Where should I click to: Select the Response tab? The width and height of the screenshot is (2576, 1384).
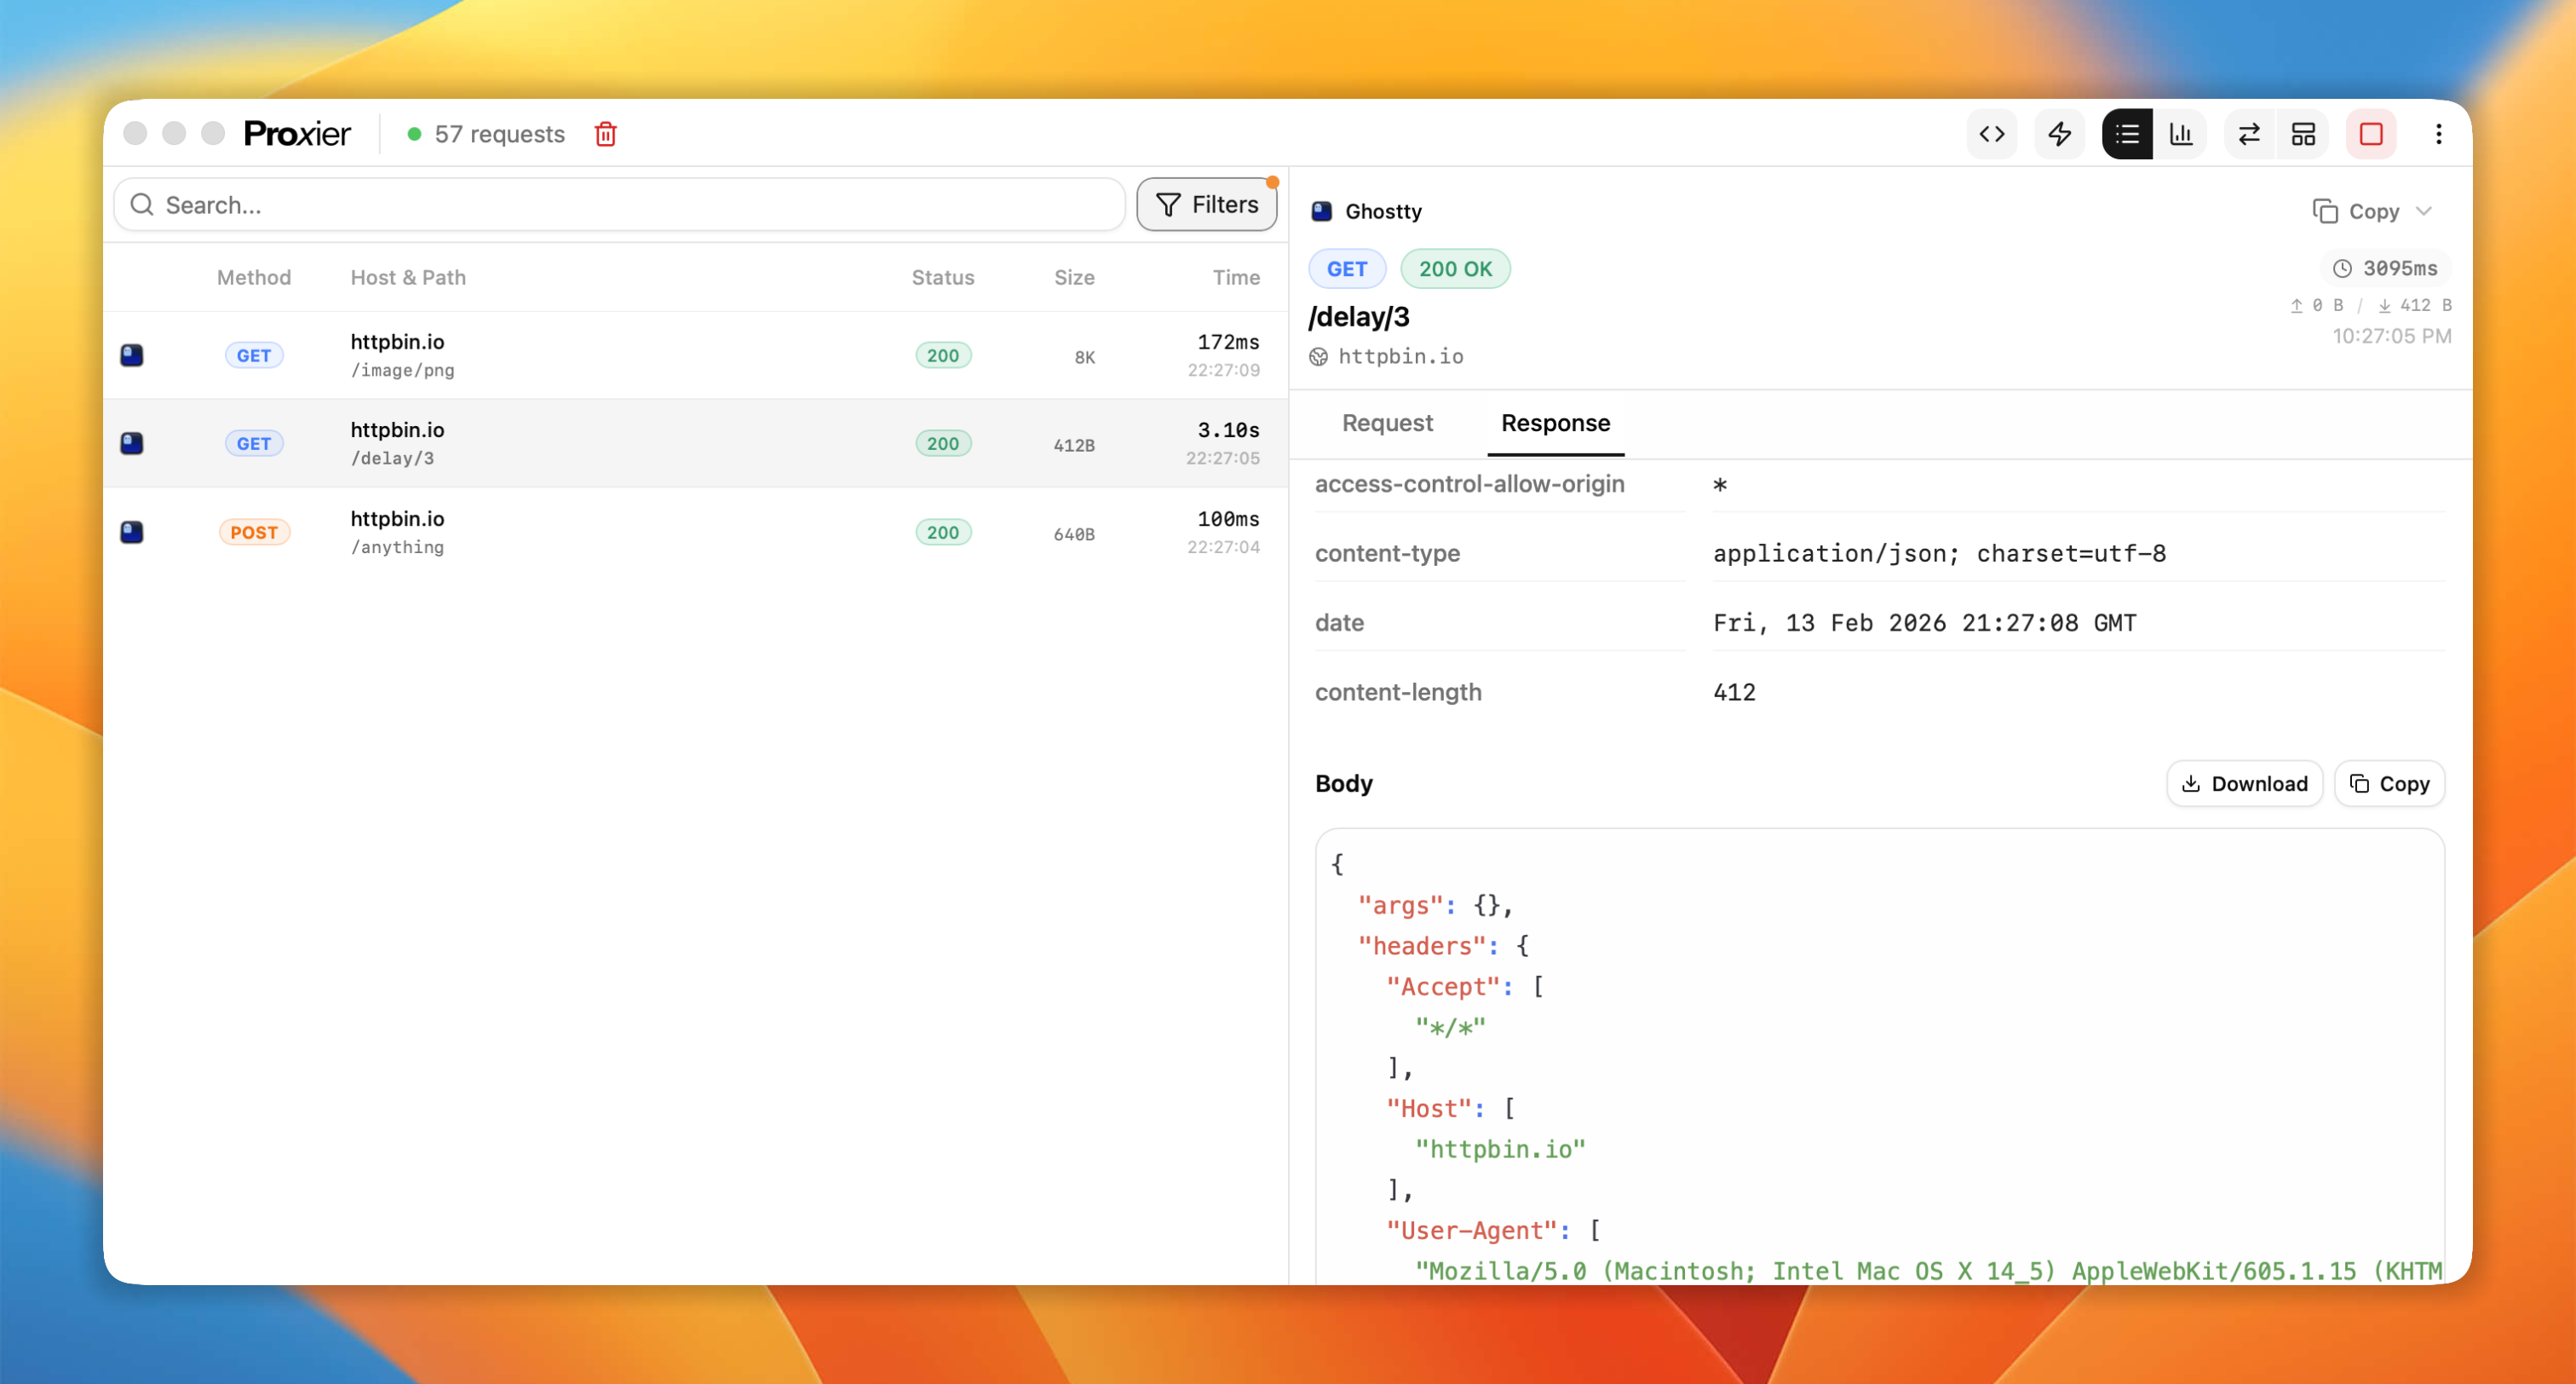(1554, 424)
